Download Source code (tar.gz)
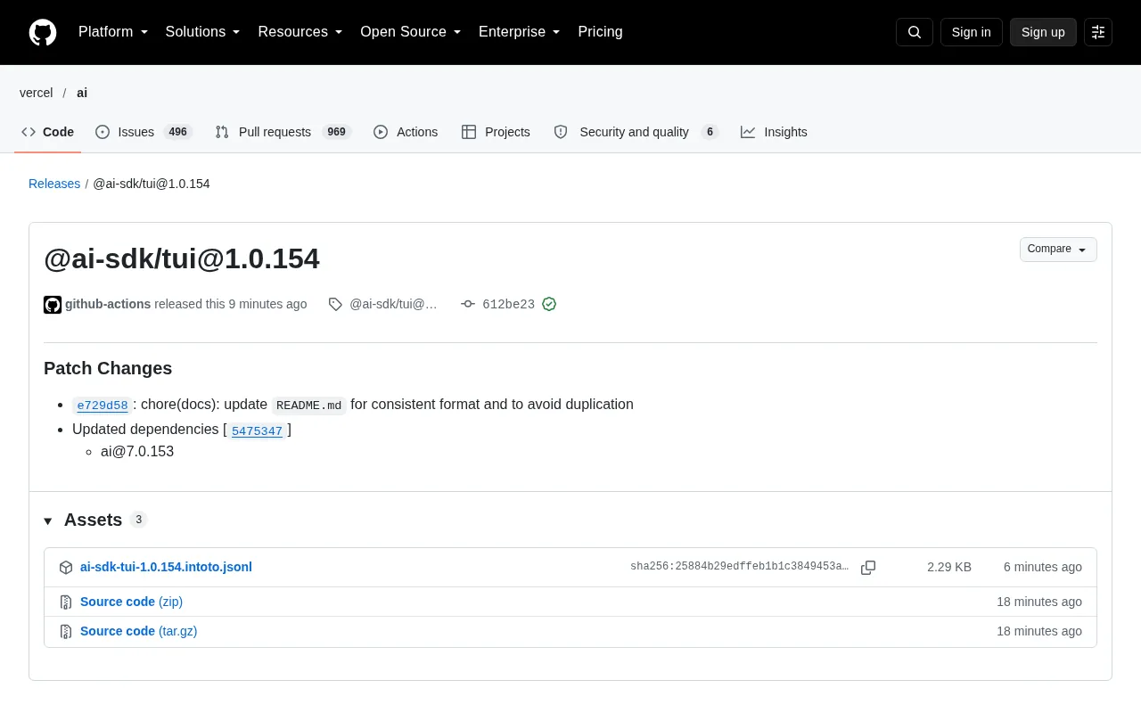1141x713 pixels. click(x=139, y=631)
